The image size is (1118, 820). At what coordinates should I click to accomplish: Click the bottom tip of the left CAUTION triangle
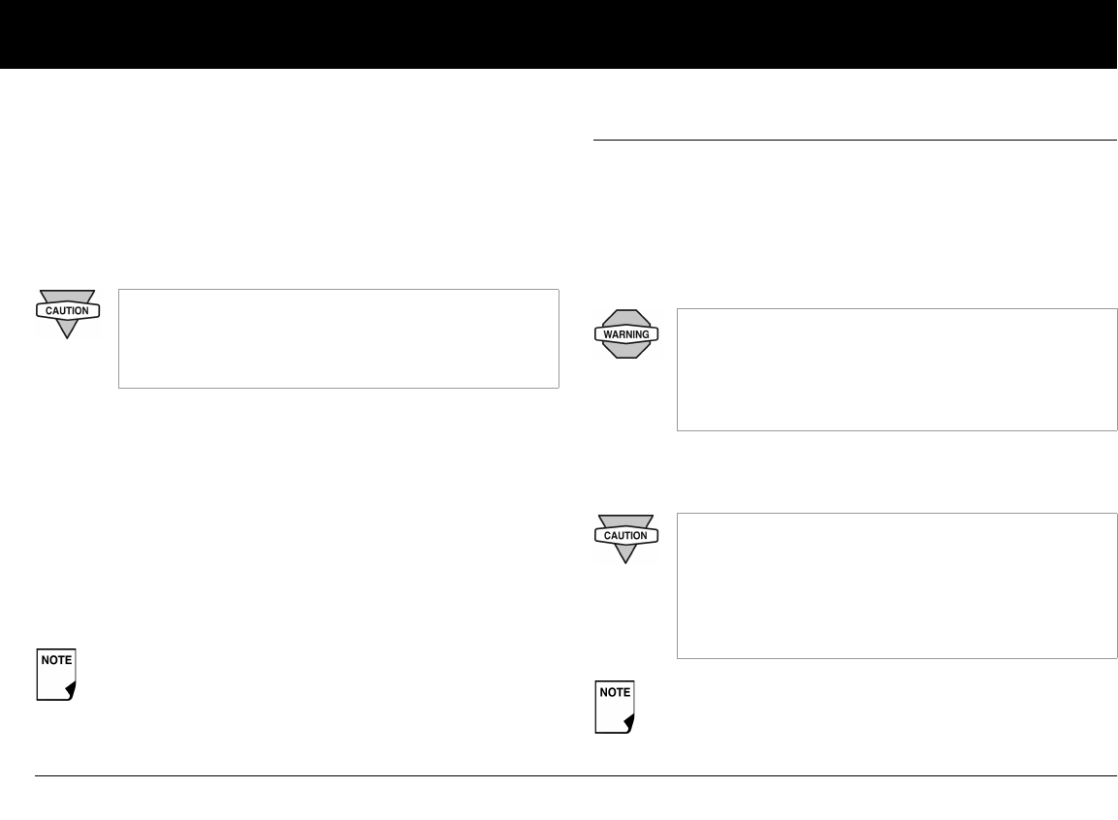click(68, 335)
